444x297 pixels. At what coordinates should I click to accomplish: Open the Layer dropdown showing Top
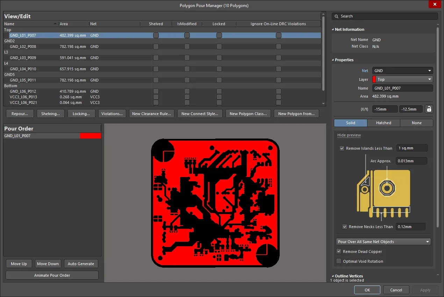click(x=402, y=79)
